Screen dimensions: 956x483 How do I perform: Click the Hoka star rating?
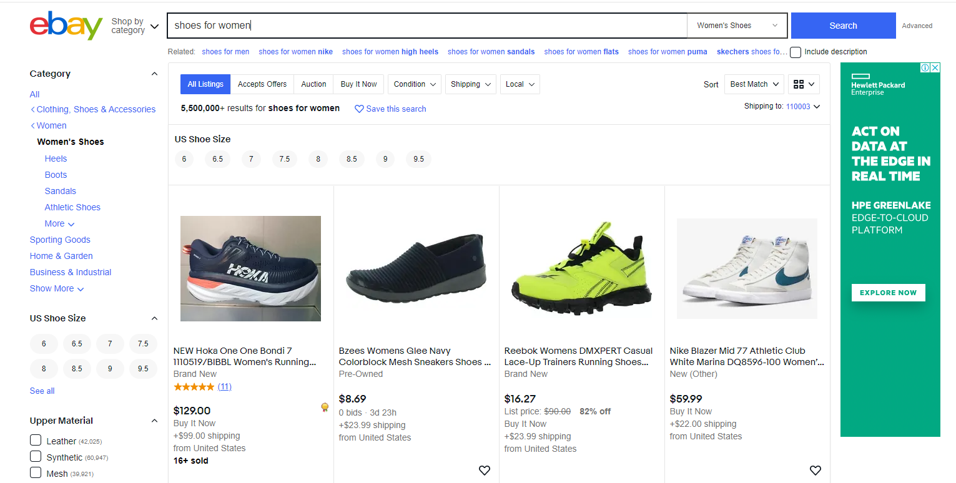194,387
